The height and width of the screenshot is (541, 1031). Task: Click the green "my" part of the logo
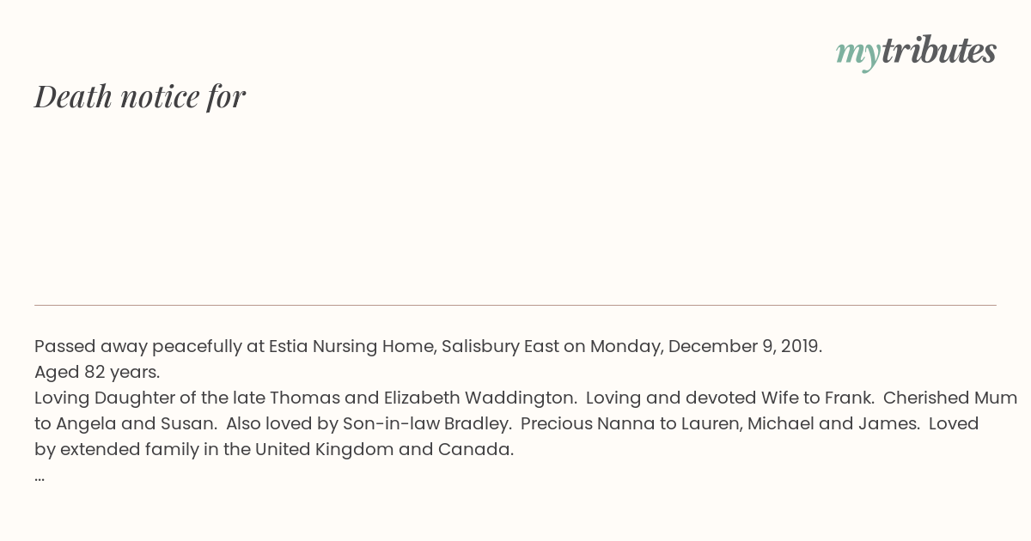pos(857,55)
